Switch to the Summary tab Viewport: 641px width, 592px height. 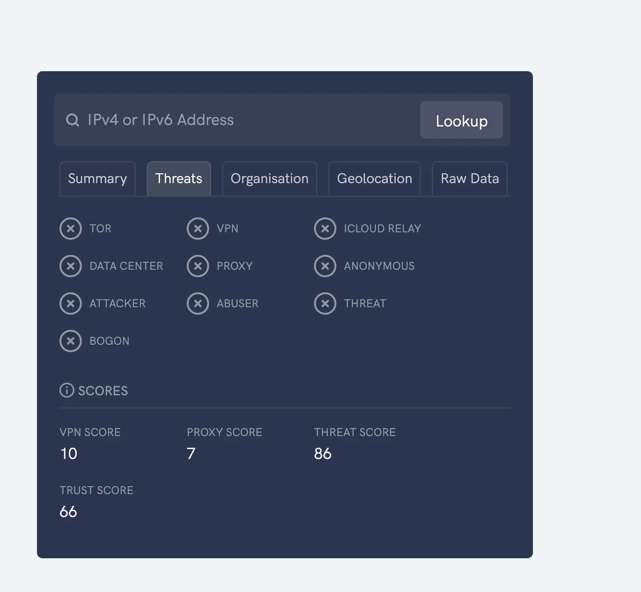(x=97, y=178)
